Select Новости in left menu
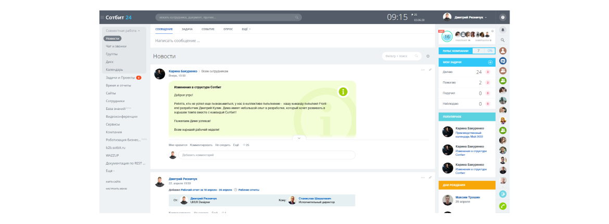The image size is (609, 224). pos(112,39)
